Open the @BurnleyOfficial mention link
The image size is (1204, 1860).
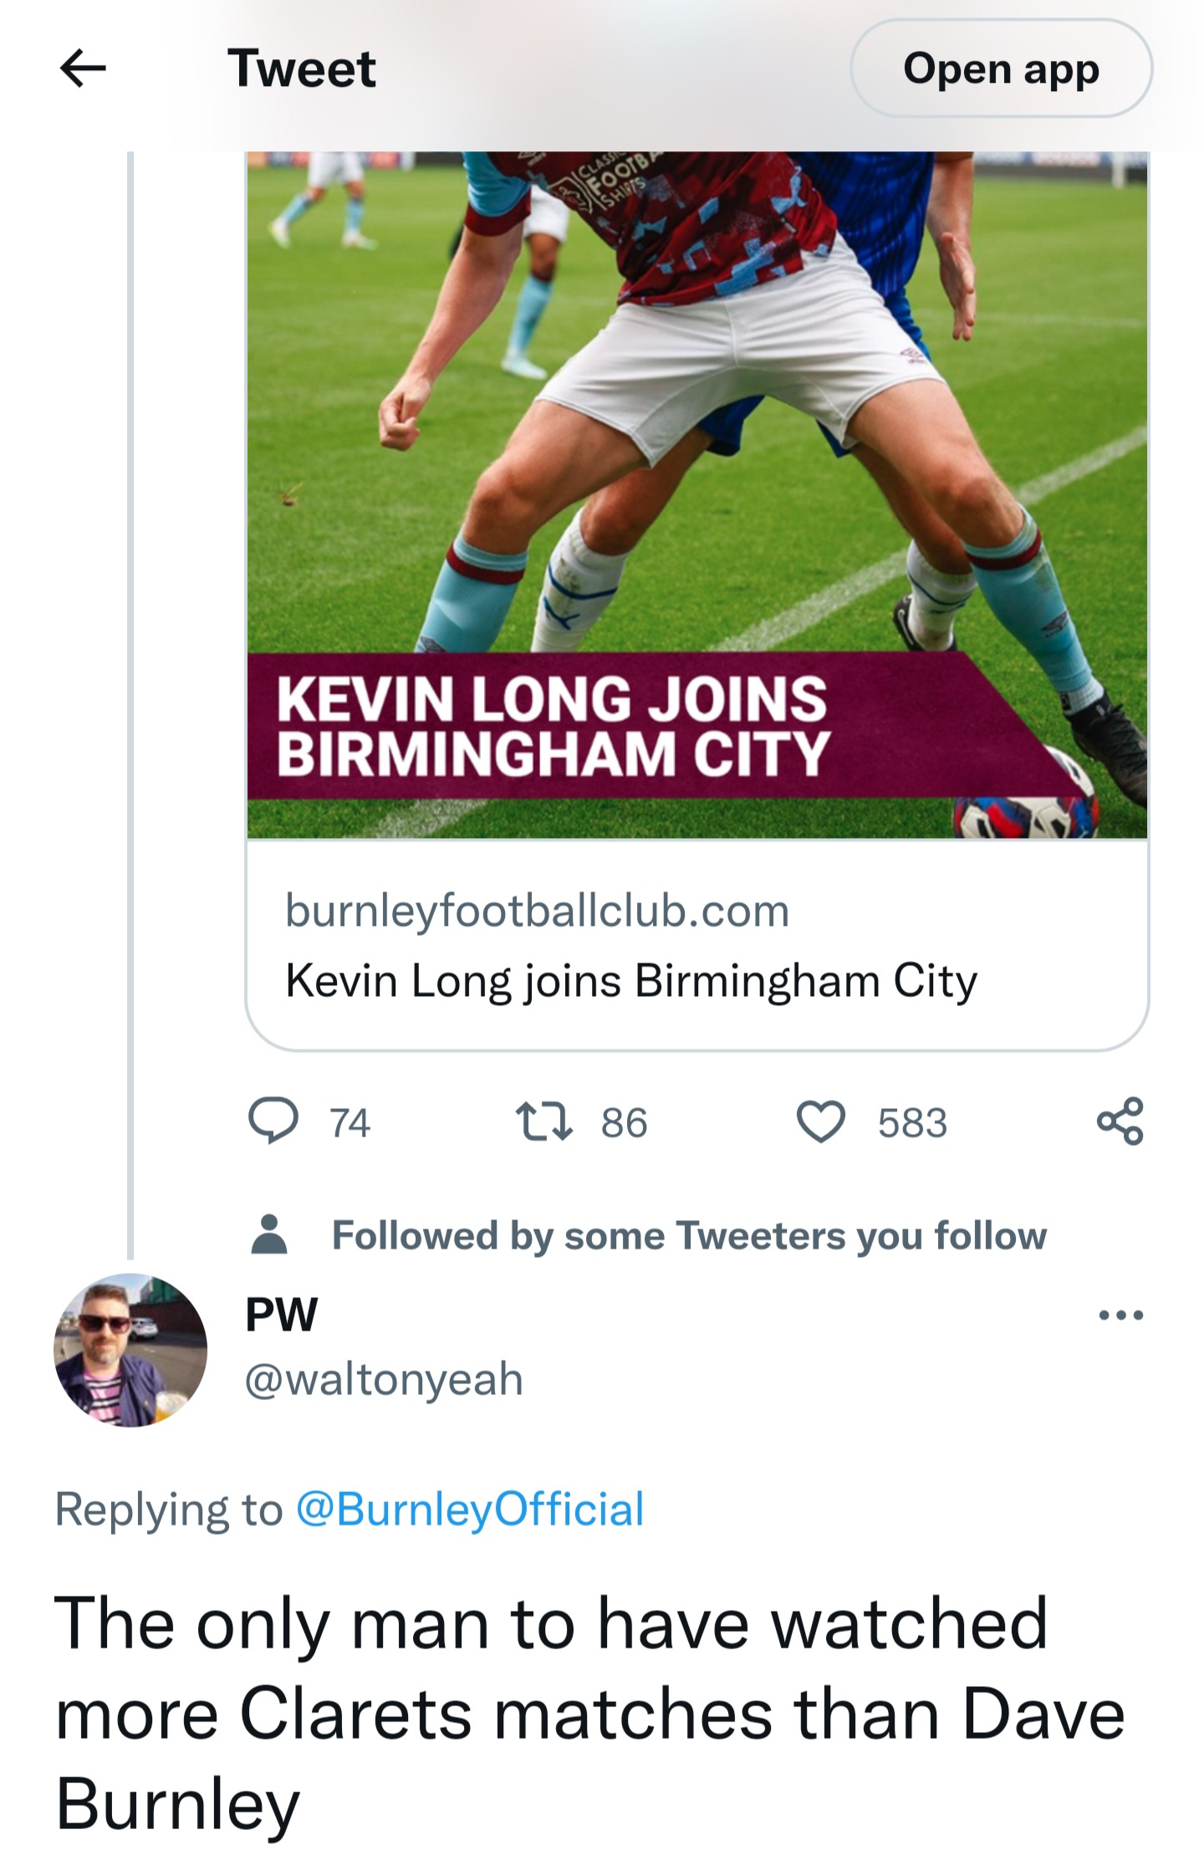[470, 1510]
